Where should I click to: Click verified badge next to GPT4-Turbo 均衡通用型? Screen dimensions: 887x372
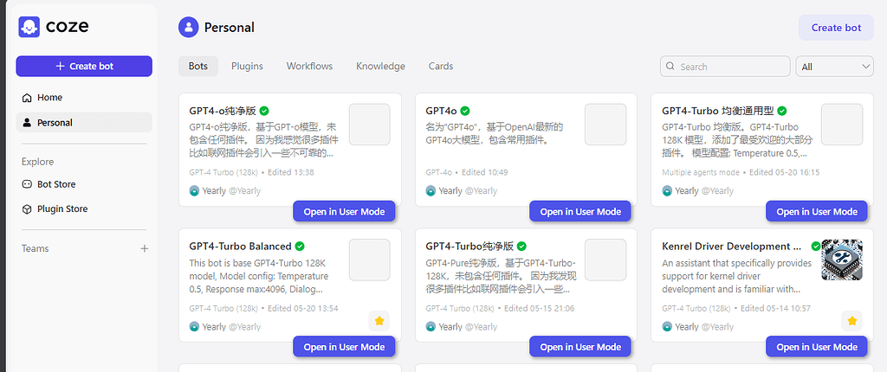click(x=782, y=111)
